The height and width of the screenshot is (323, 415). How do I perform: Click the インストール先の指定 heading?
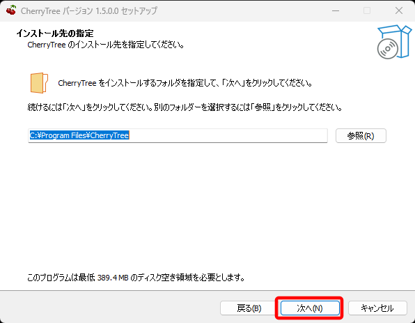[x=55, y=33]
